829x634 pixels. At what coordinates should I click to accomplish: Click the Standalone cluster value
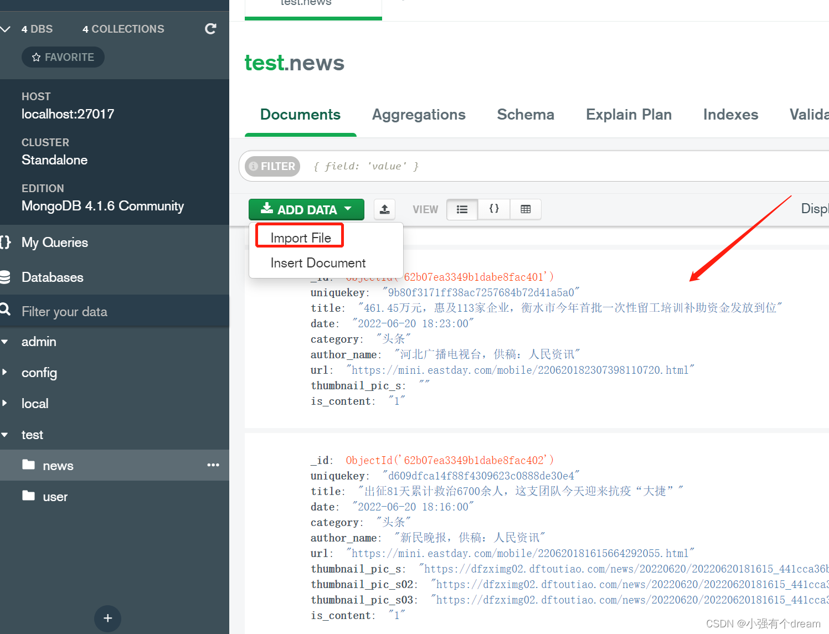(x=54, y=160)
